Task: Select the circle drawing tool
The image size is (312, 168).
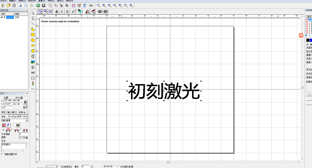Action: (x=33, y=40)
